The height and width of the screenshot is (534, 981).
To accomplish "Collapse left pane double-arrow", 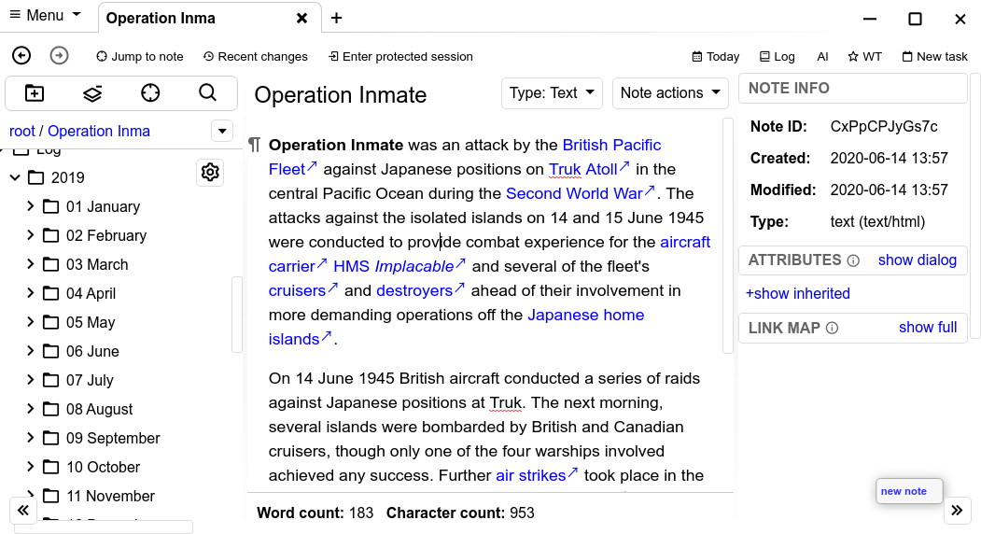I will (x=23, y=511).
